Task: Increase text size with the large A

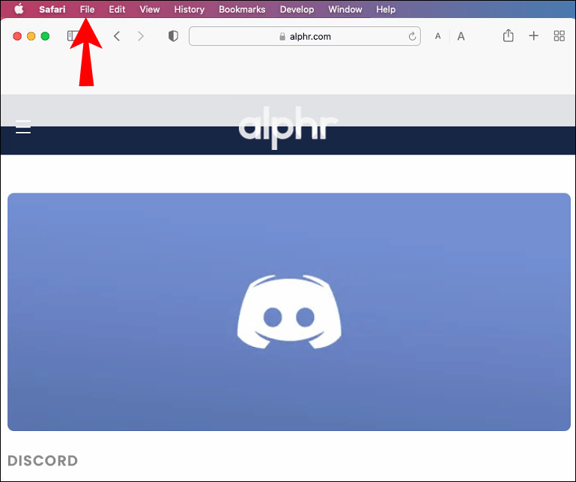Action: [x=461, y=37]
